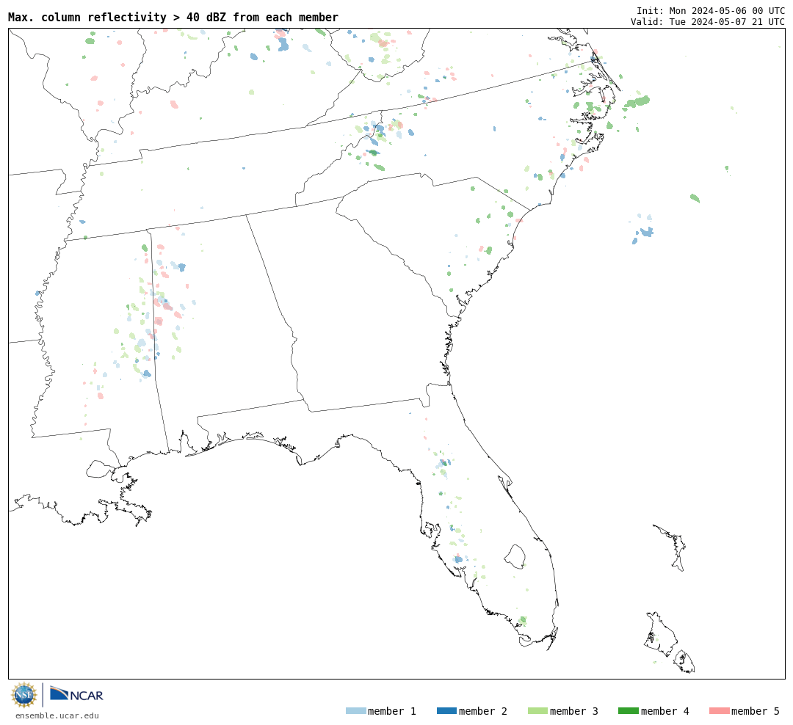Click the 'Max. column reflectivity > 40 dBZ' title
Image resolution: width=793 pixels, height=725 pixels.
click(x=173, y=17)
